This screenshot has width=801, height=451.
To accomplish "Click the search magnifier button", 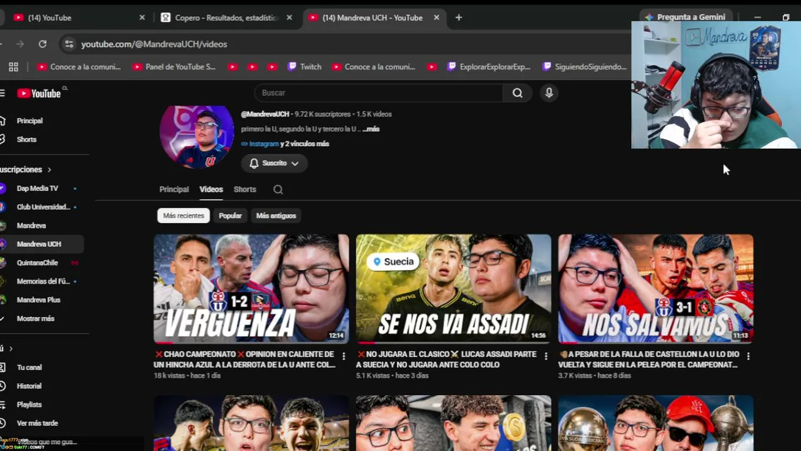I will [x=517, y=93].
